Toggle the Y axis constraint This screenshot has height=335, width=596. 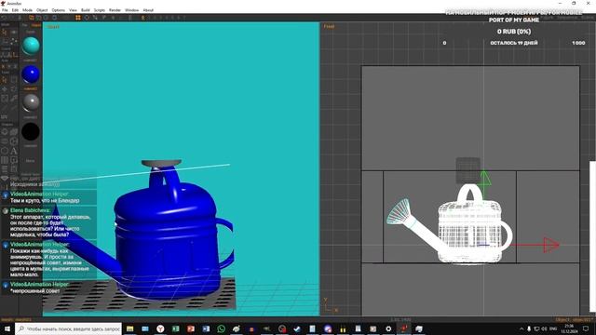click(x=9, y=66)
